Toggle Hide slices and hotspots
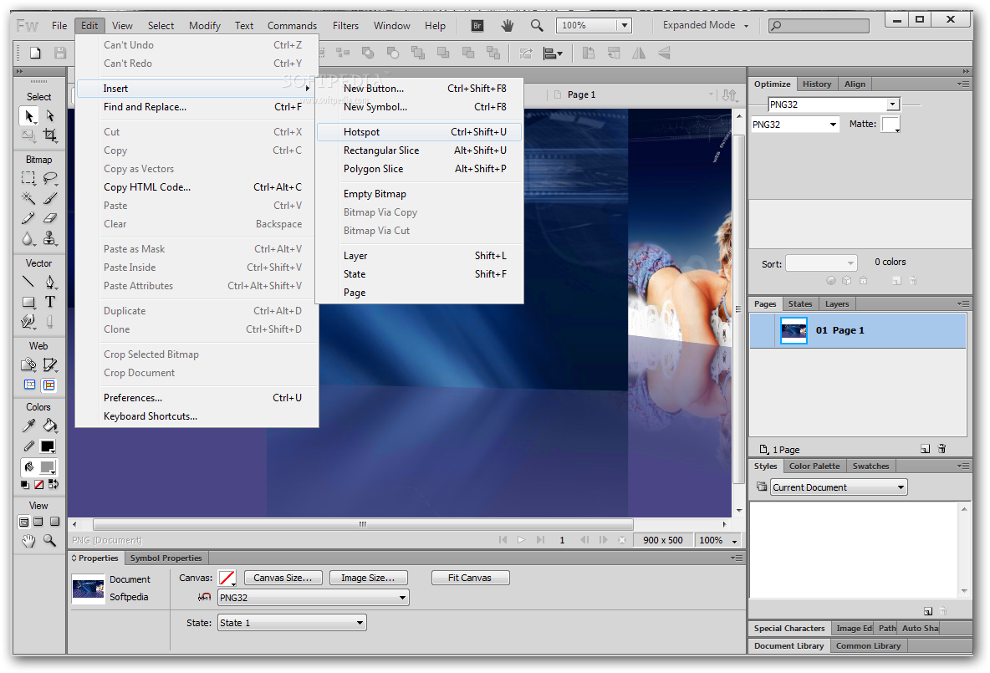The height and width of the screenshot is (673, 990). click(29, 385)
